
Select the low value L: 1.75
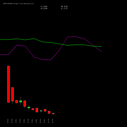64,9
